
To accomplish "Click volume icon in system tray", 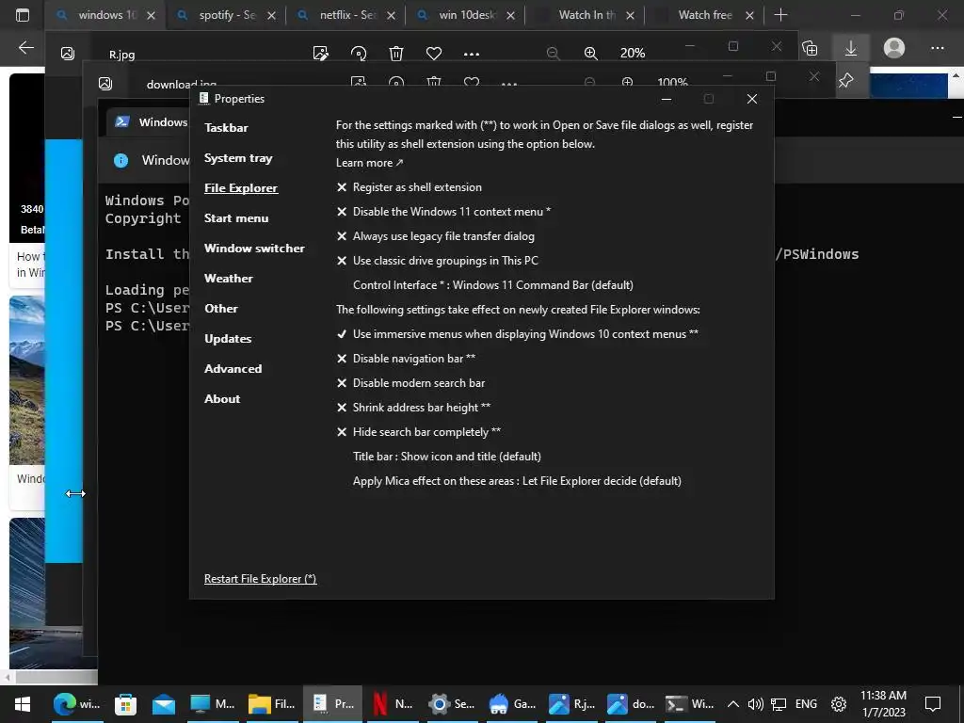I will [x=756, y=704].
